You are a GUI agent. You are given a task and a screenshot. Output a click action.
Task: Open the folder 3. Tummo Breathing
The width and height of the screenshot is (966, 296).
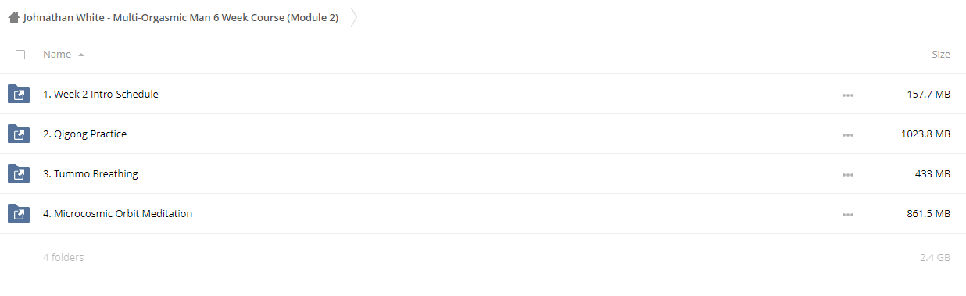tap(91, 174)
